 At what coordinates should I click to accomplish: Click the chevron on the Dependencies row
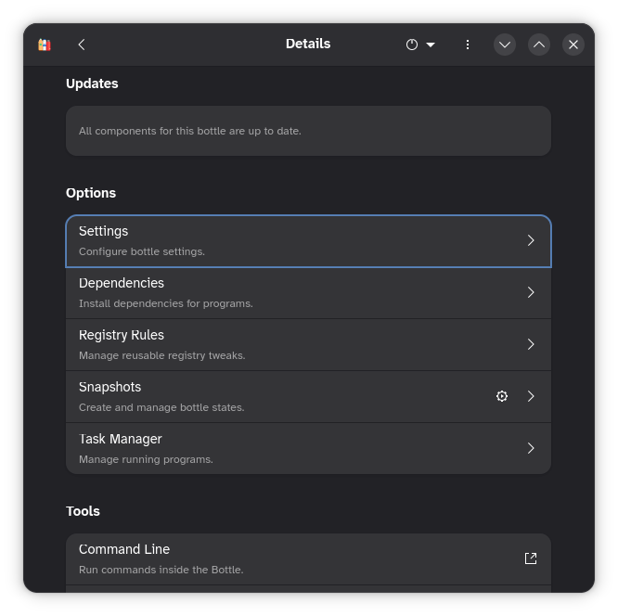pos(531,292)
